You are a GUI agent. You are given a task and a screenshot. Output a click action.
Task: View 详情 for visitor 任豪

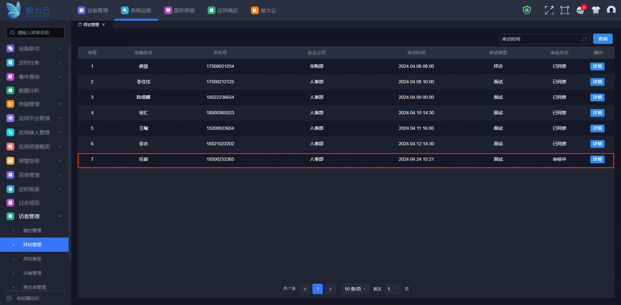coord(597,159)
